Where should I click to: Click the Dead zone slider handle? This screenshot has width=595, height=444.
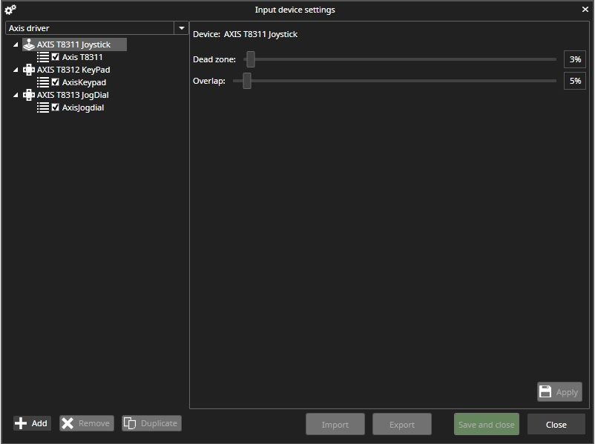pos(251,59)
